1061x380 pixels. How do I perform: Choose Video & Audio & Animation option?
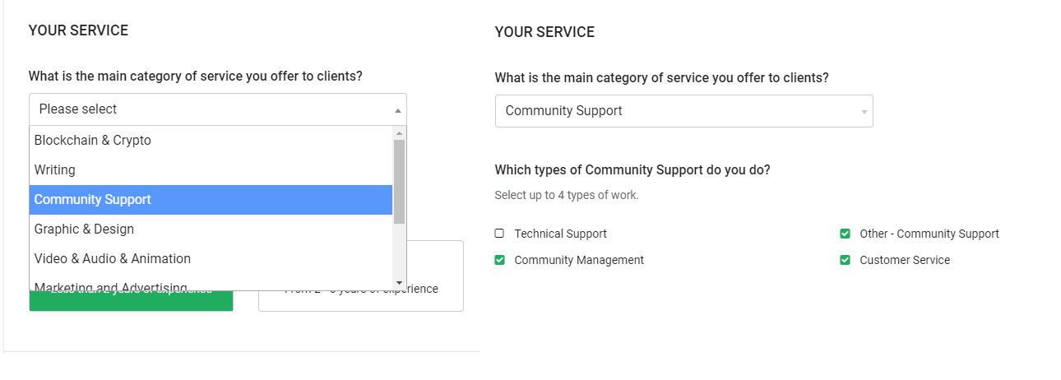click(x=113, y=259)
